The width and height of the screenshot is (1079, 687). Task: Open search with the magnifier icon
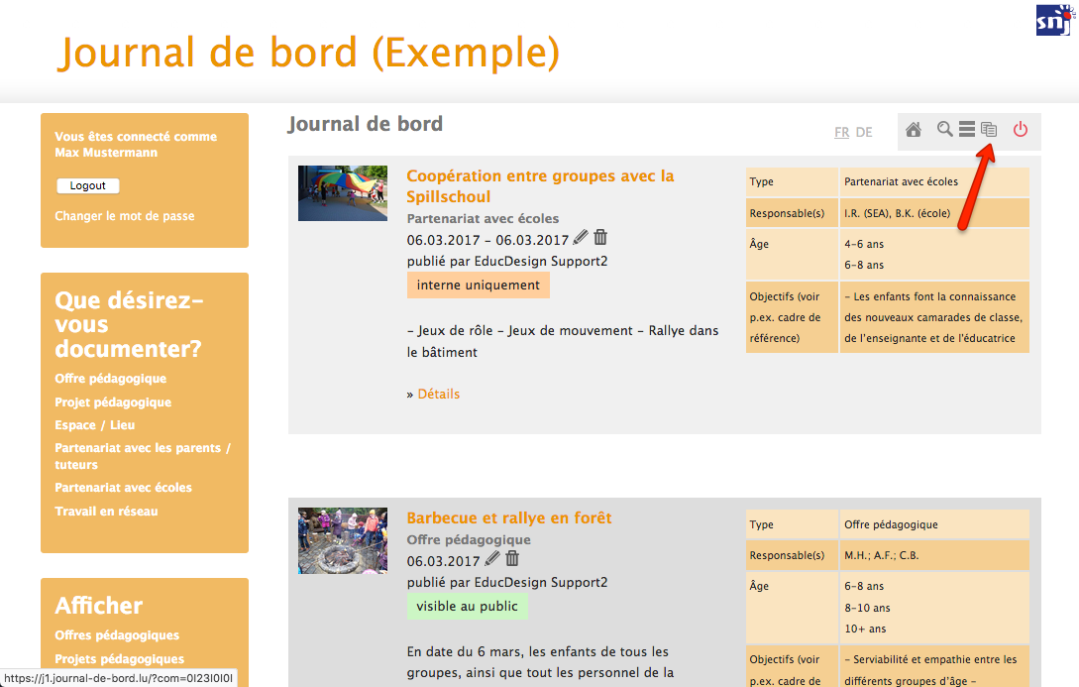coord(945,130)
